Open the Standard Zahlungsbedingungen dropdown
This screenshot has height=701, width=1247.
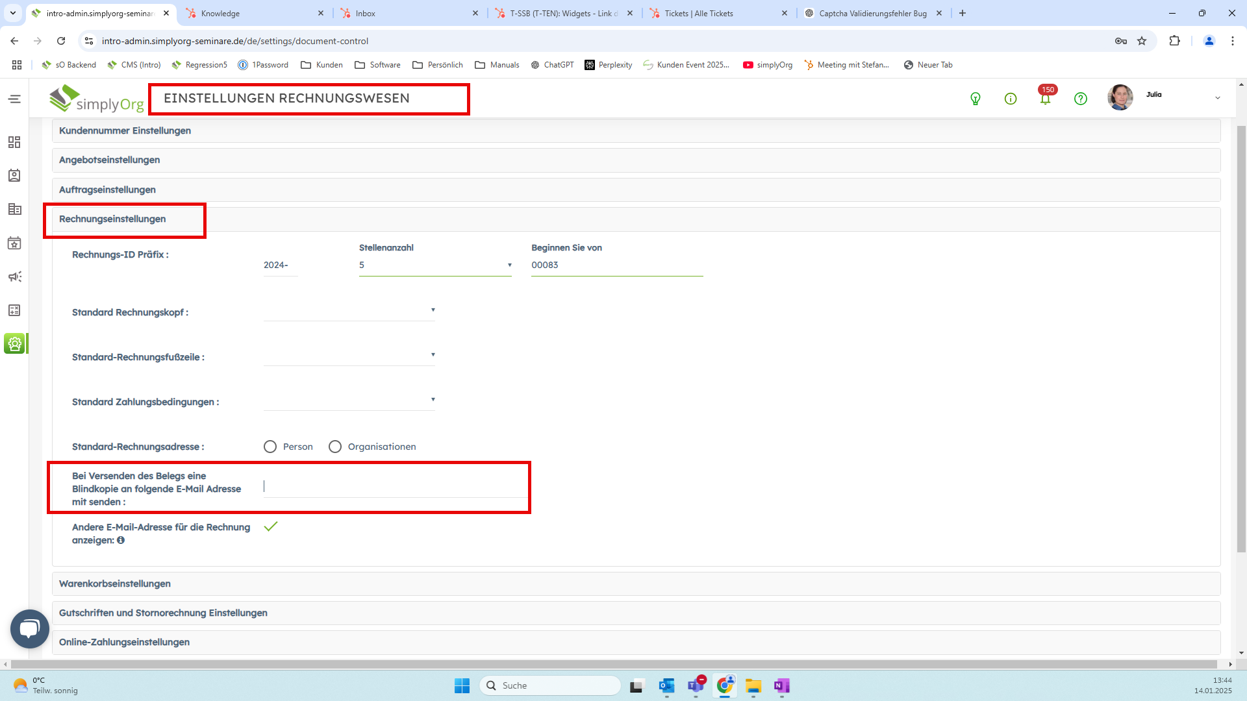pyautogui.click(x=349, y=400)
